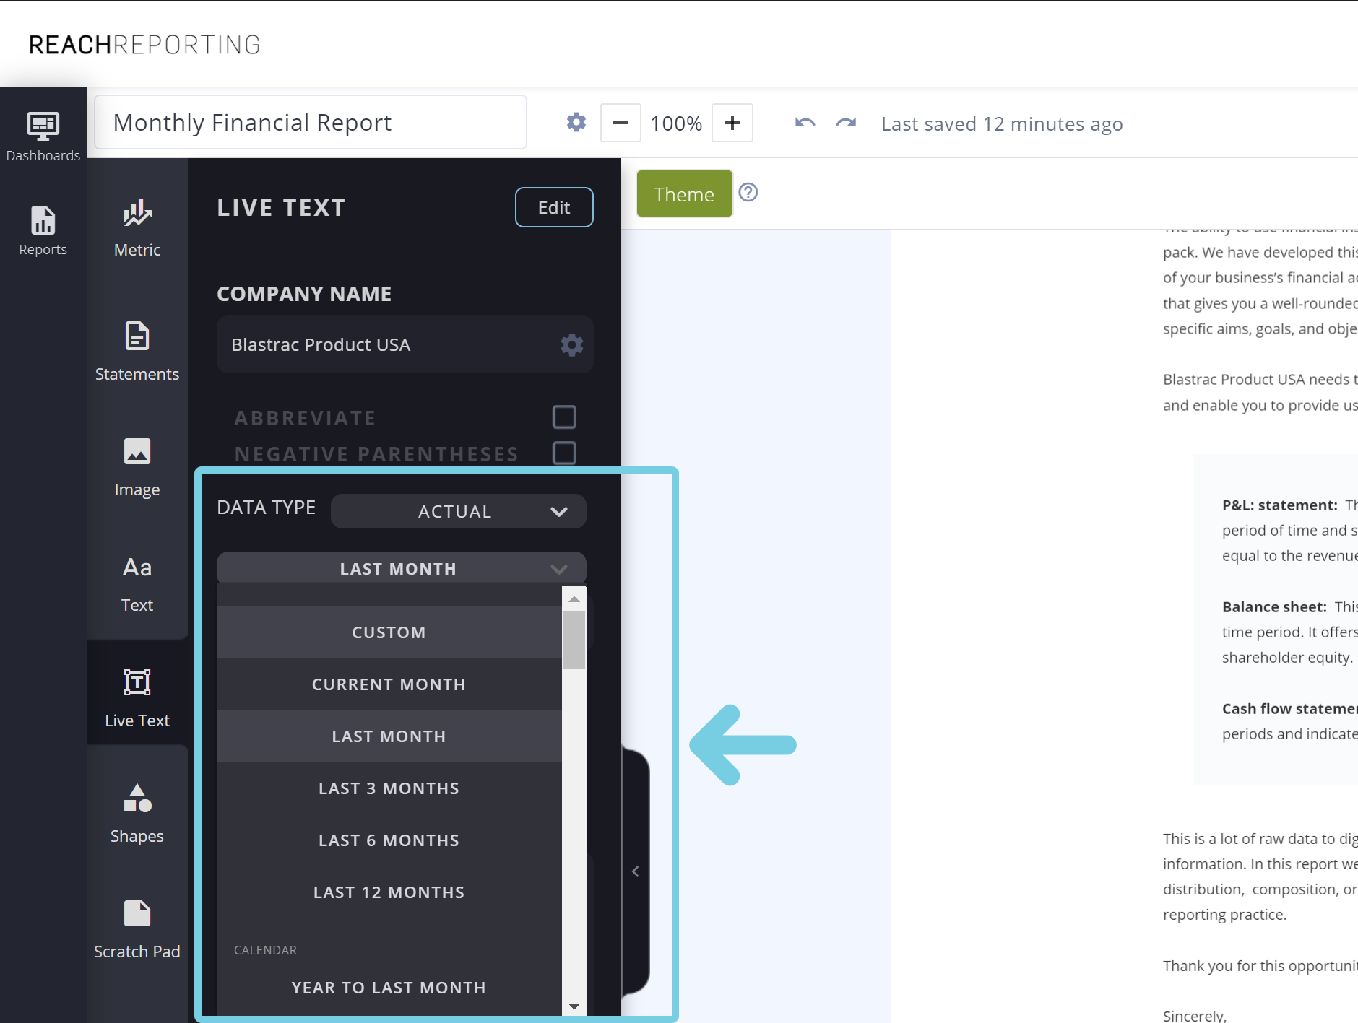The height and width of the screenshot is (1023, 1358).
Task: Toggle the Abbreviate checkbox
Action: (x=564, y=417)
